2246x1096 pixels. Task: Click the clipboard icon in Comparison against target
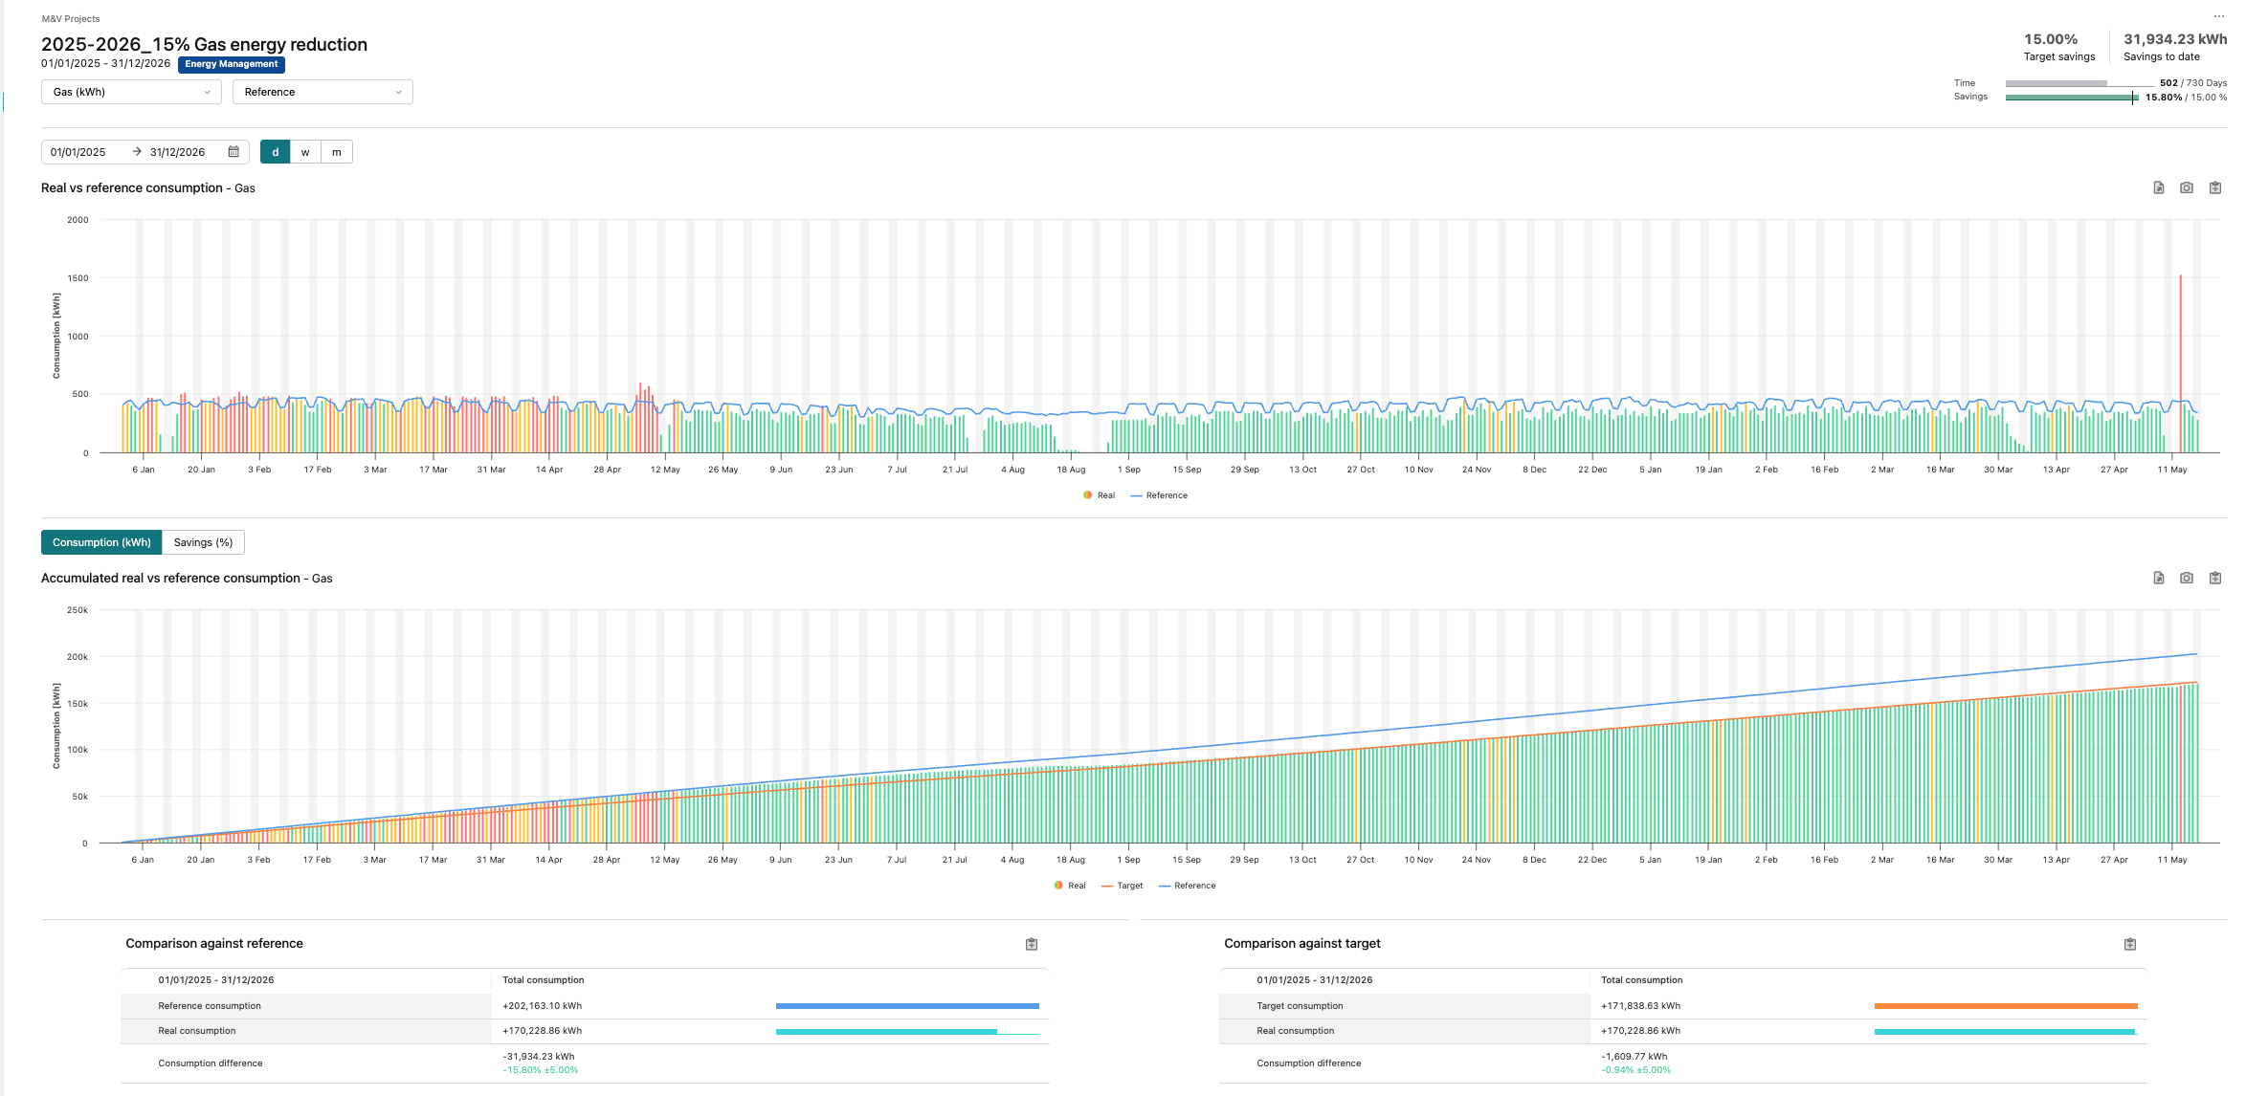pos(2130,944)
